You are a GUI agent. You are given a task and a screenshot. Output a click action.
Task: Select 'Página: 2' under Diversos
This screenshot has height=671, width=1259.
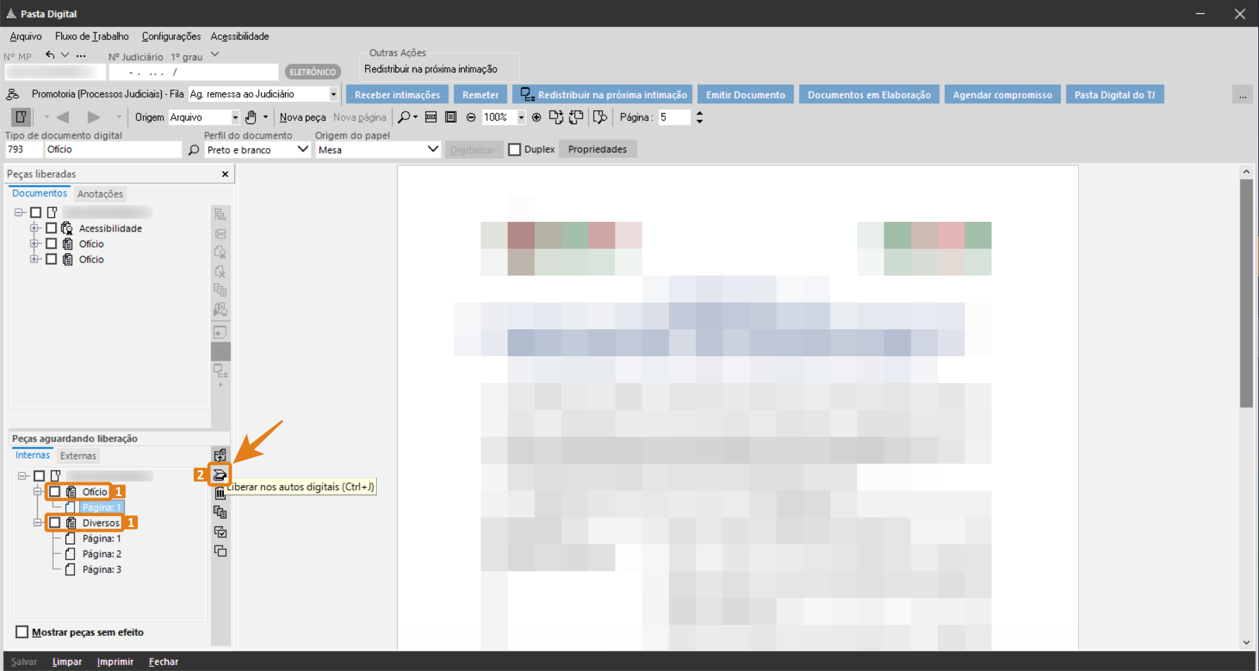pos(101,554)
